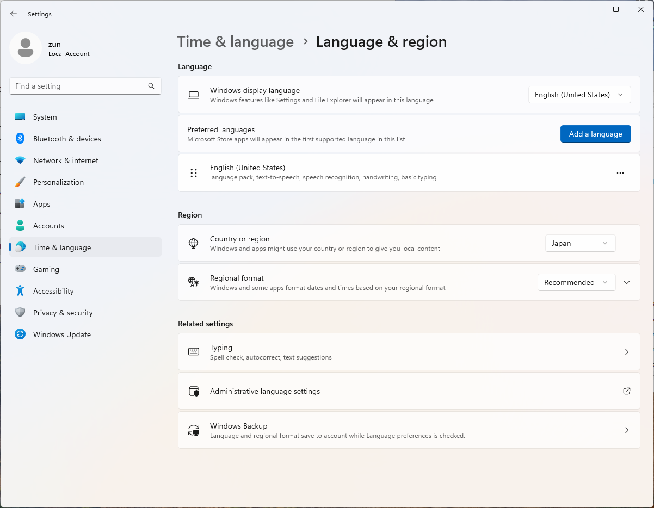Click the keyboard icon beside Typing

(194, 352)
